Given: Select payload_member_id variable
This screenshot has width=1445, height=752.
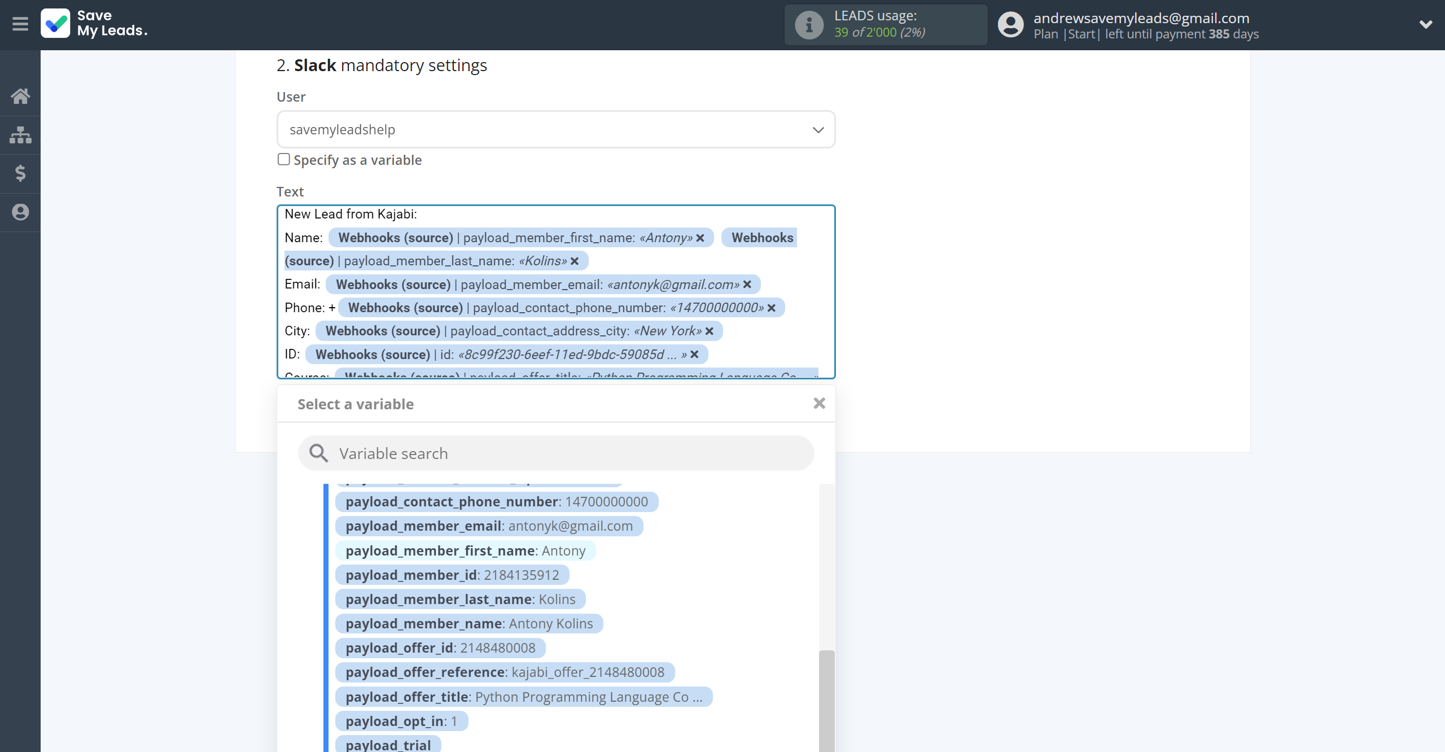Looking at the screenshot, I should point(452,575).
